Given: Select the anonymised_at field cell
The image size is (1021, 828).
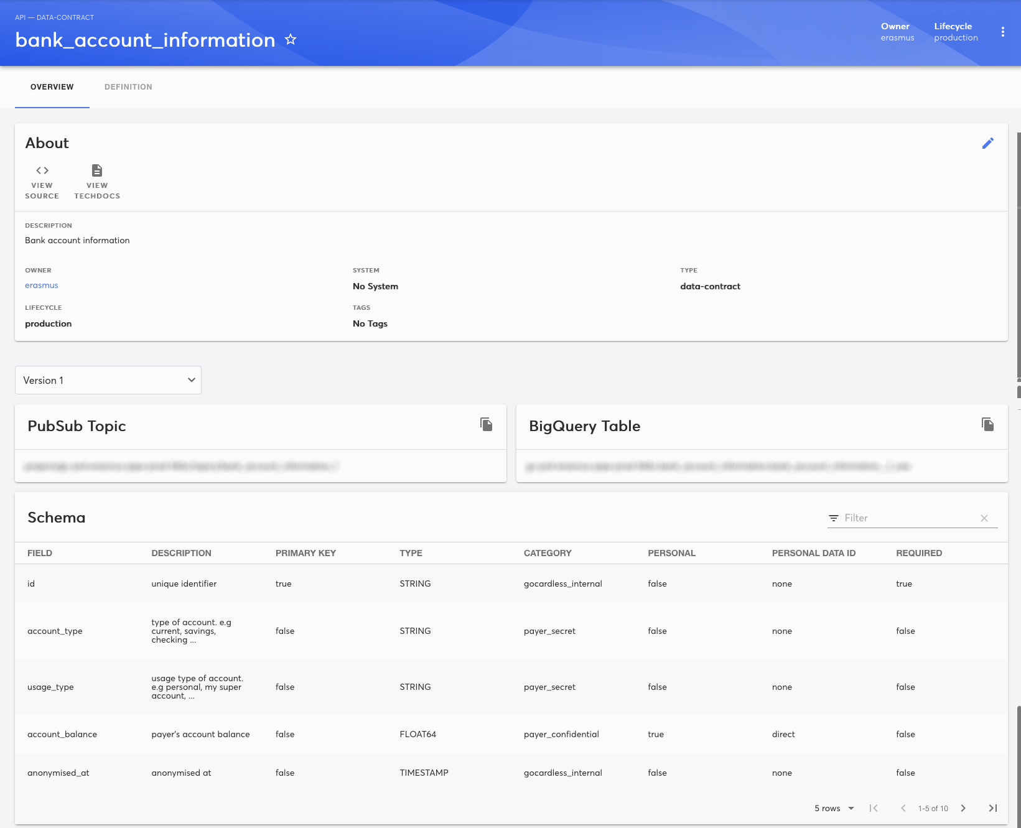Looking at the screenshot, I should 58,773.
